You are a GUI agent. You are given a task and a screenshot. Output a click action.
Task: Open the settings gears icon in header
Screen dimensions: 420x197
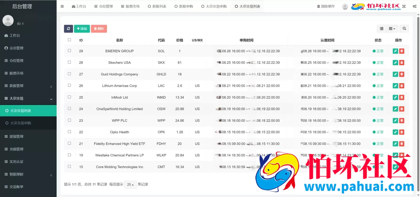(414, 6)
